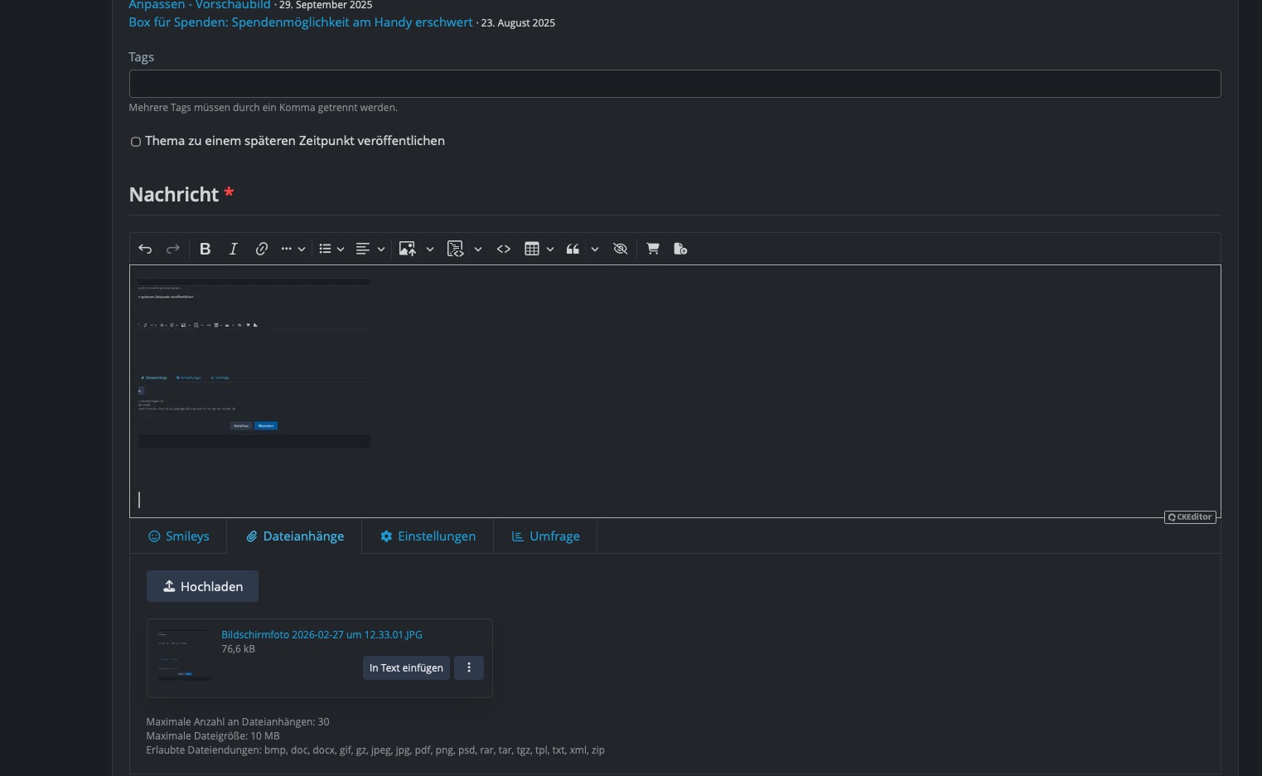Click the upload image toolbar icon
The height and width of the screenshot is (776, 1262).
(x=407, y=249)
